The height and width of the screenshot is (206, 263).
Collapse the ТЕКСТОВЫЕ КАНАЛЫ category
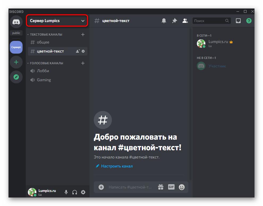[x=46, y=35]
